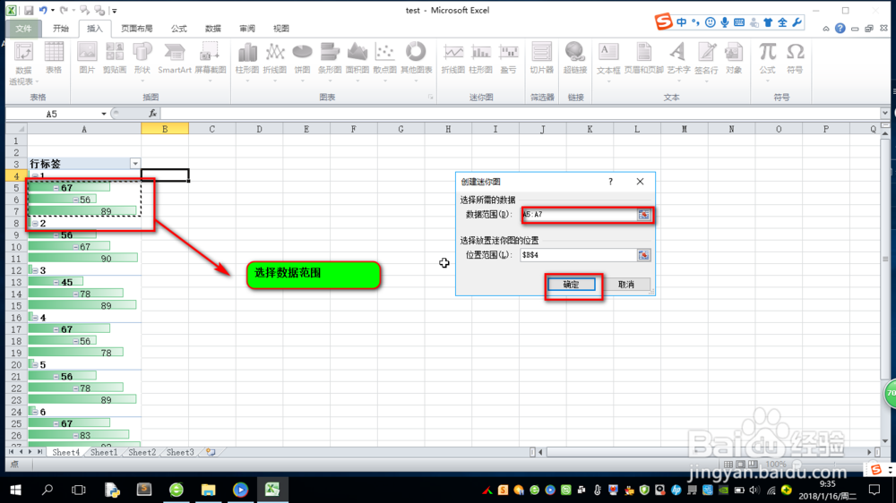Insert a Line sparkline
The image size is (896, 503).
(453, 58)
